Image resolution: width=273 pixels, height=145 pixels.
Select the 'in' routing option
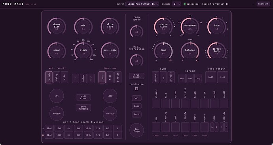pos(76,78)
